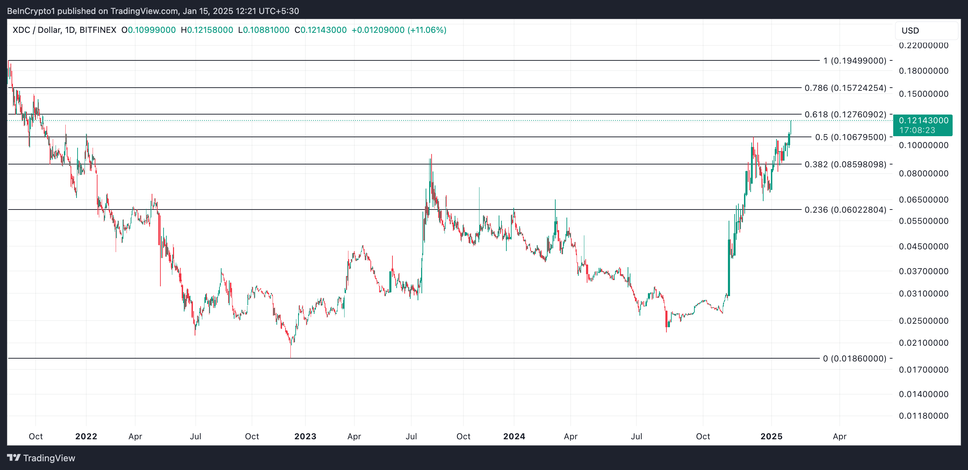Select the Fibonacci 1 level at 0.19499000
The width and height of the screenshot is (968, 470).
click(x=854, y=61)
